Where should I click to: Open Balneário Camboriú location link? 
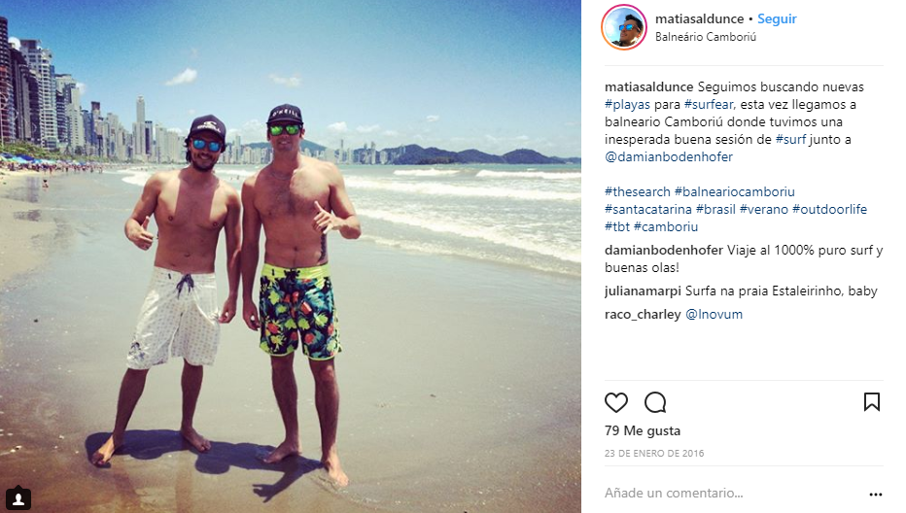706,37
